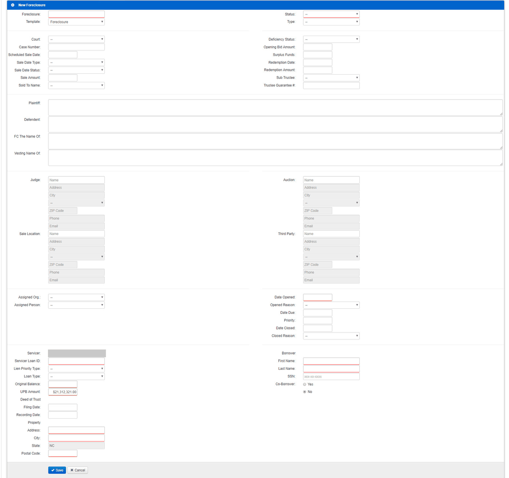Click the UPB Amount field
Image resolution: width=509 pixels, height=478 pixels.
[x=63, y=392]
